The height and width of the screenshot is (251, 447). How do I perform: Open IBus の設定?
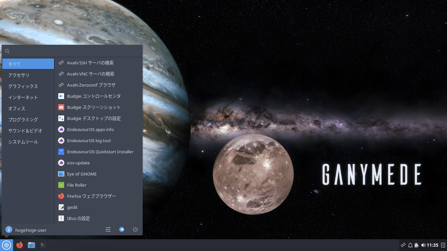coord(98,218)
